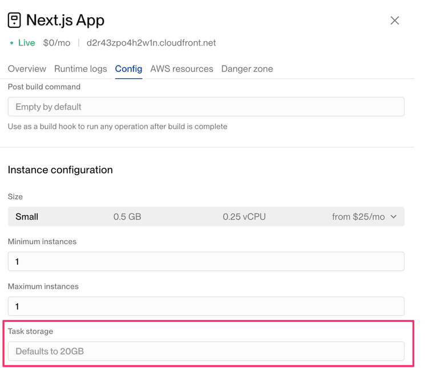Focus the Task storage input field
428x368 pixels.
[206, 351]
